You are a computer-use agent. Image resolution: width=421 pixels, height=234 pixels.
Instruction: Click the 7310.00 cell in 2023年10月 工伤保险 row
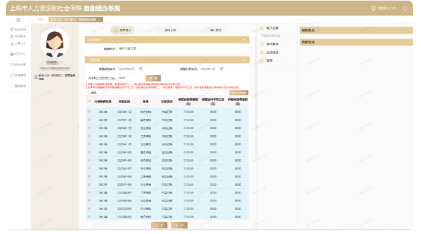[188, 177]
